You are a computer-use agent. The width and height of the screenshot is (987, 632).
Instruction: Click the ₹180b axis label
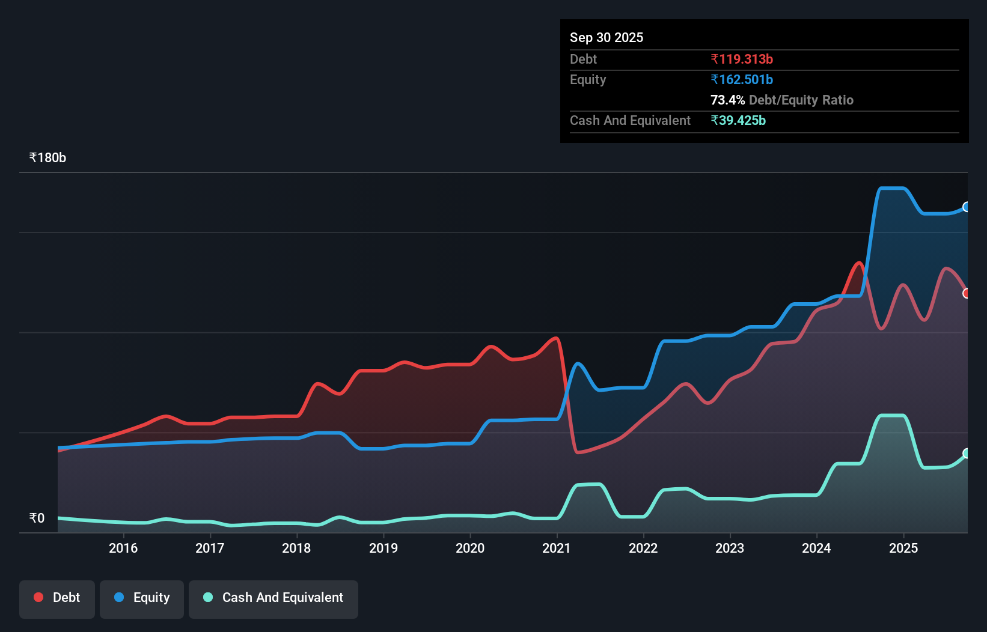point(47,157)
